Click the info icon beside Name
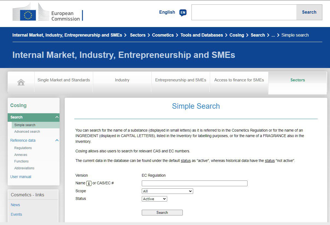This screenshot has height=225, width=330. pyautogui.click(x=89, y=183)
